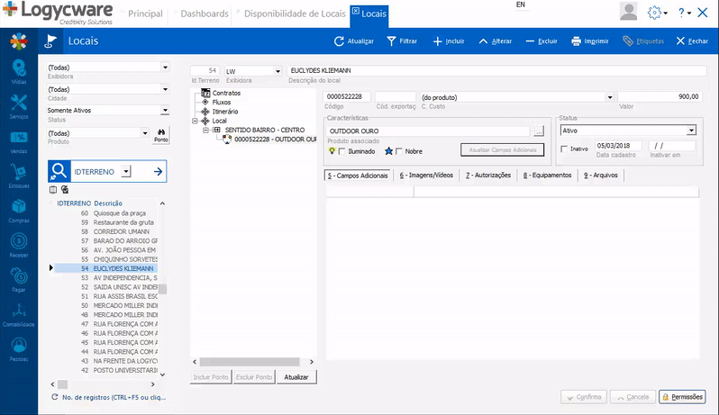Click the Permissões button
The height and width of the screenshot is (415, 719).
(x=682, y=397)
